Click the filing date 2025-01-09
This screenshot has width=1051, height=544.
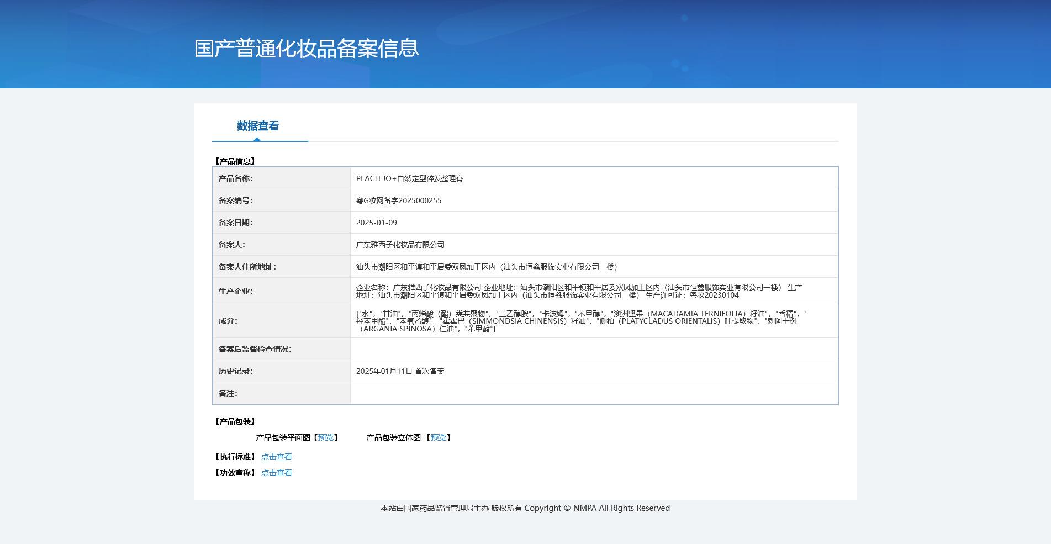pyautogui.click(x=376, y=223)
